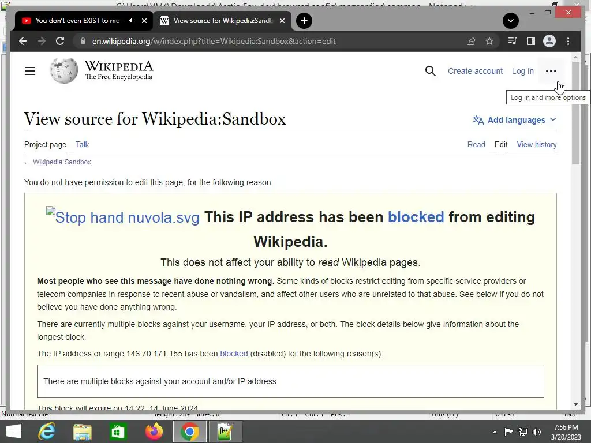Click the Stop hand nuvola.svg image link

[x=123, y=216]
